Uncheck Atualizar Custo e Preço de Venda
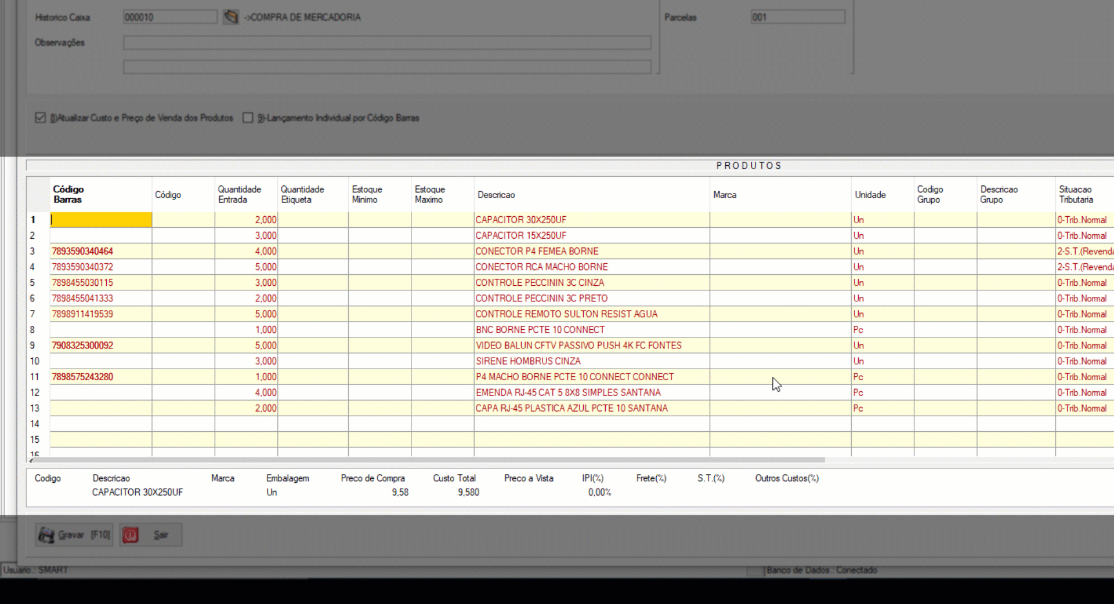Screen dimensions: 1114x604 pos(40,118)
